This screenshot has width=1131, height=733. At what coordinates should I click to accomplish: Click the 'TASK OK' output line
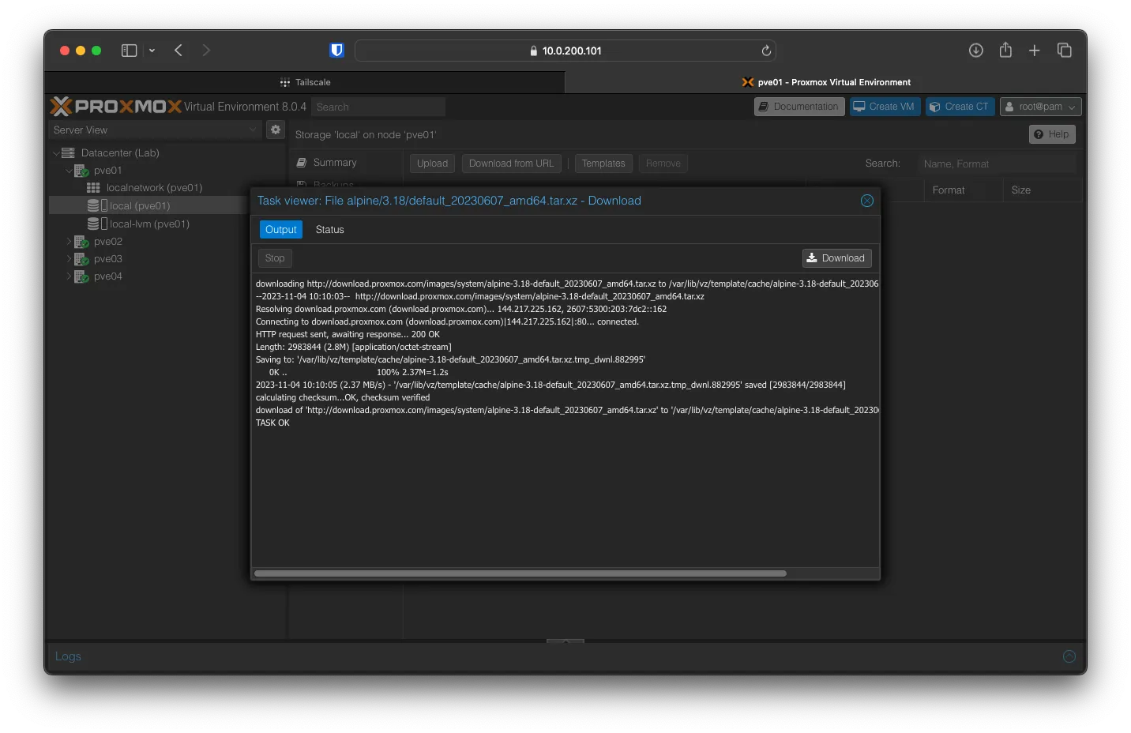pyautogui.click(x=272, y=423)
